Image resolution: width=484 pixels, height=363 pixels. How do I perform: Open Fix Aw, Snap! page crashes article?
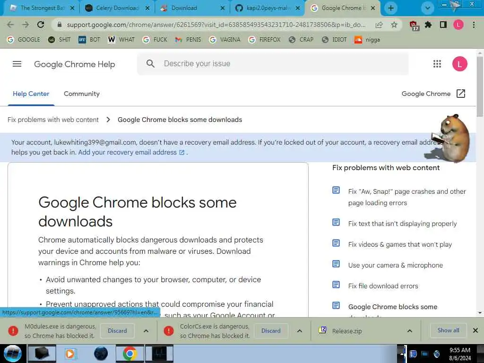tap(407, 197)
